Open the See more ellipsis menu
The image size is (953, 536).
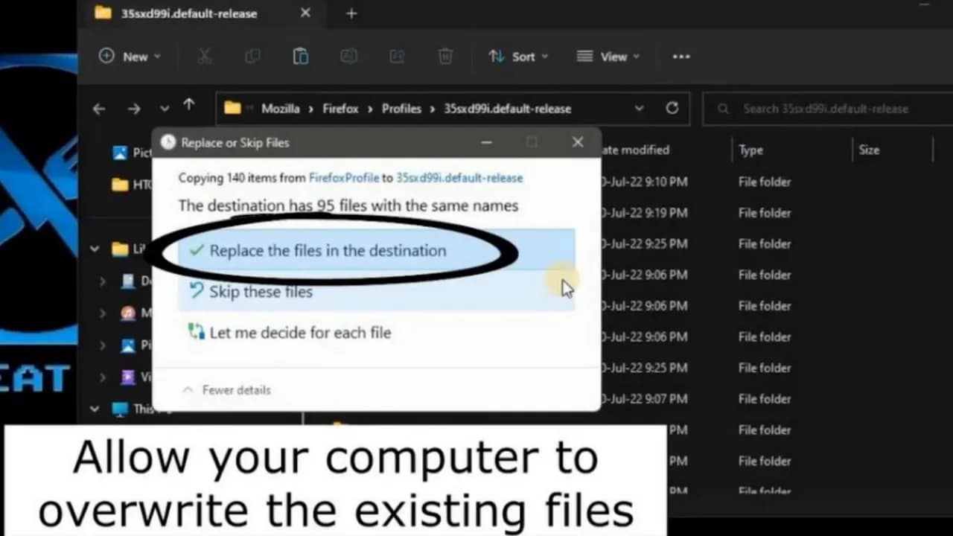point(681,56)
